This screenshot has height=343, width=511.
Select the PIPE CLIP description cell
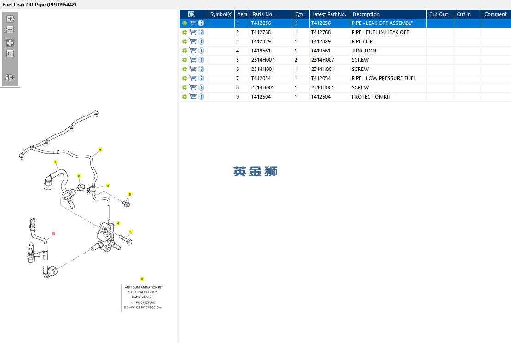388,41
